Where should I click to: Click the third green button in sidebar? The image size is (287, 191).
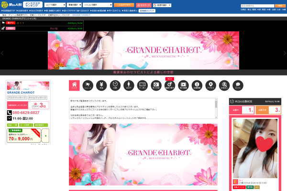[x=41, y=125]
